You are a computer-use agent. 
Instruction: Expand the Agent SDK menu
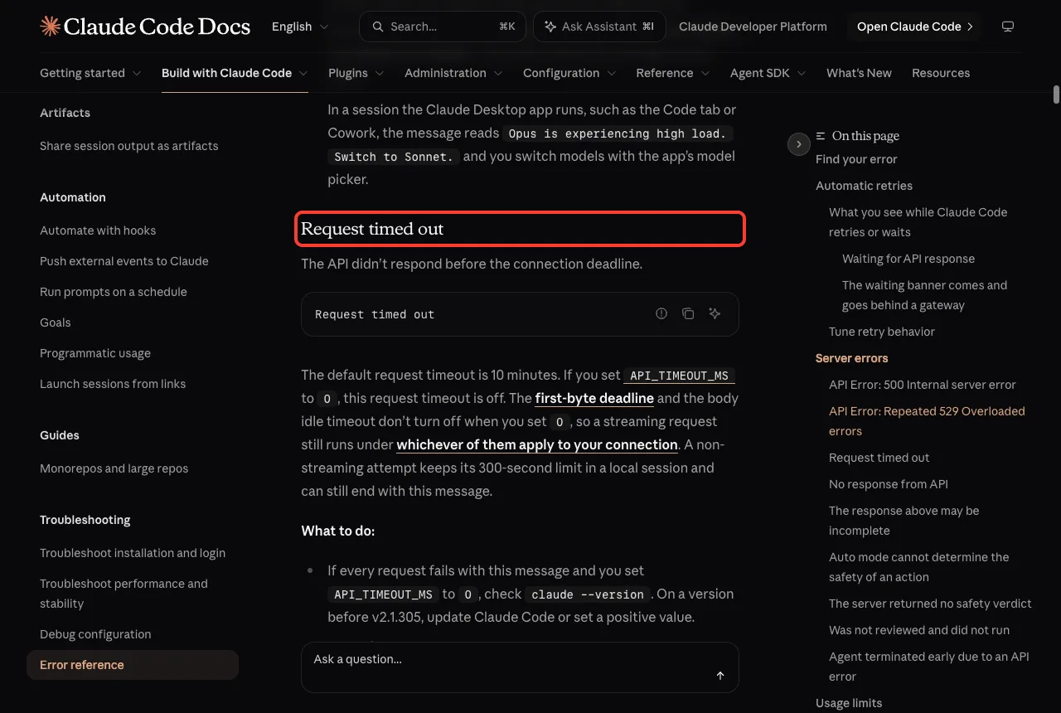pyautogui.click(x=768, y=73)
